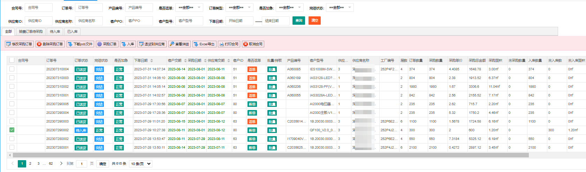Check the row for order 202307290004
Image resolution: width=586 pixels, height=172 pixels.
12,112
